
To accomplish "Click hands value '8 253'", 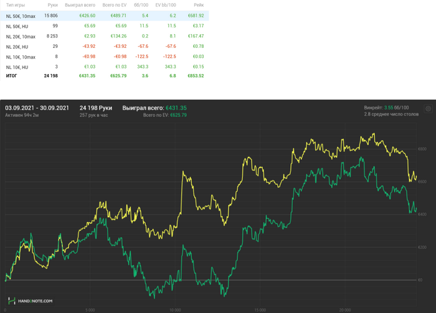I will coord(52,36).
